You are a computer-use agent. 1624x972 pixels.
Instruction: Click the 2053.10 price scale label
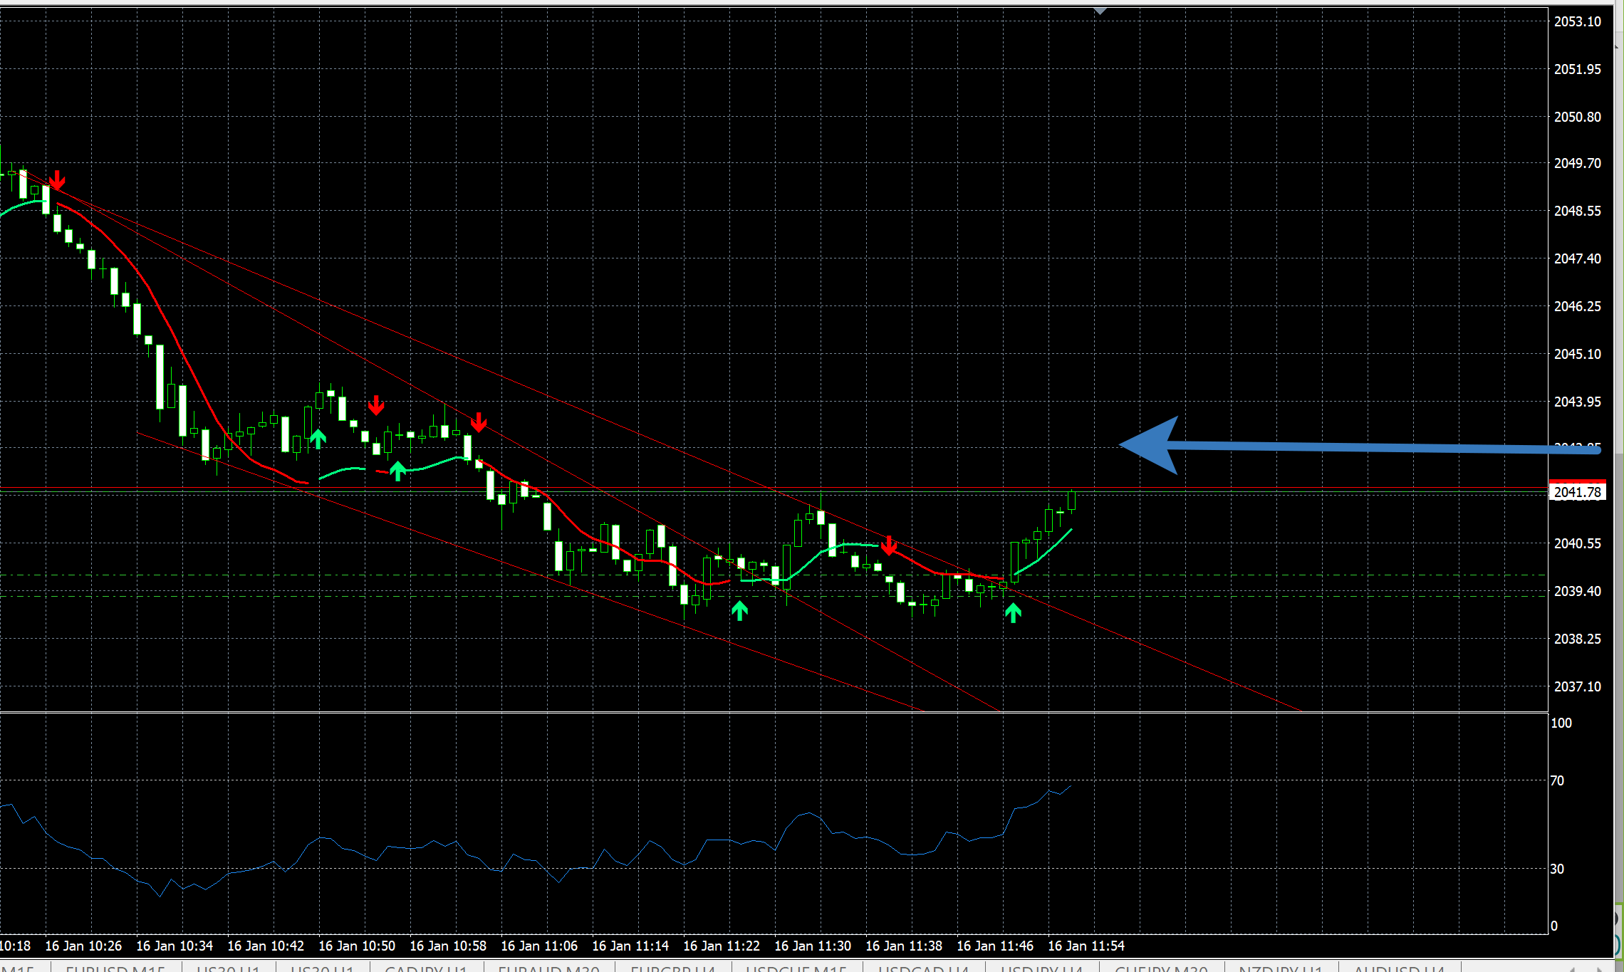click(x=1577, y=21)
